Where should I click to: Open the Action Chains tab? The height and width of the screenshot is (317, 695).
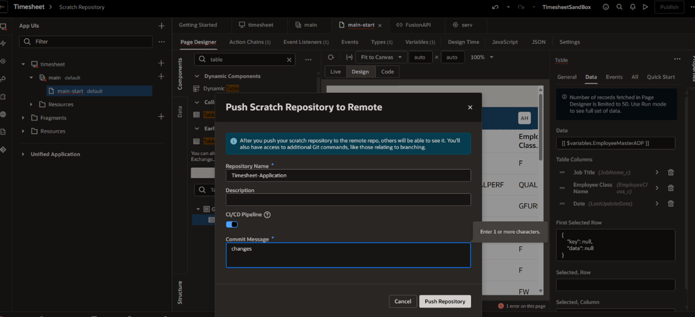click(x=249, y=42)
